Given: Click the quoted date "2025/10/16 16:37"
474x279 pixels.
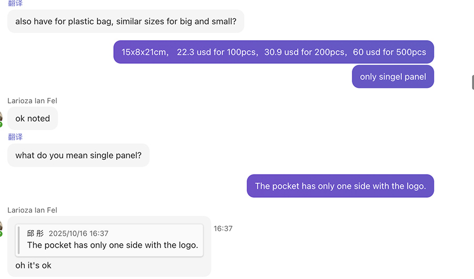Looking at the screenshot, I should [x=78, y=233].
